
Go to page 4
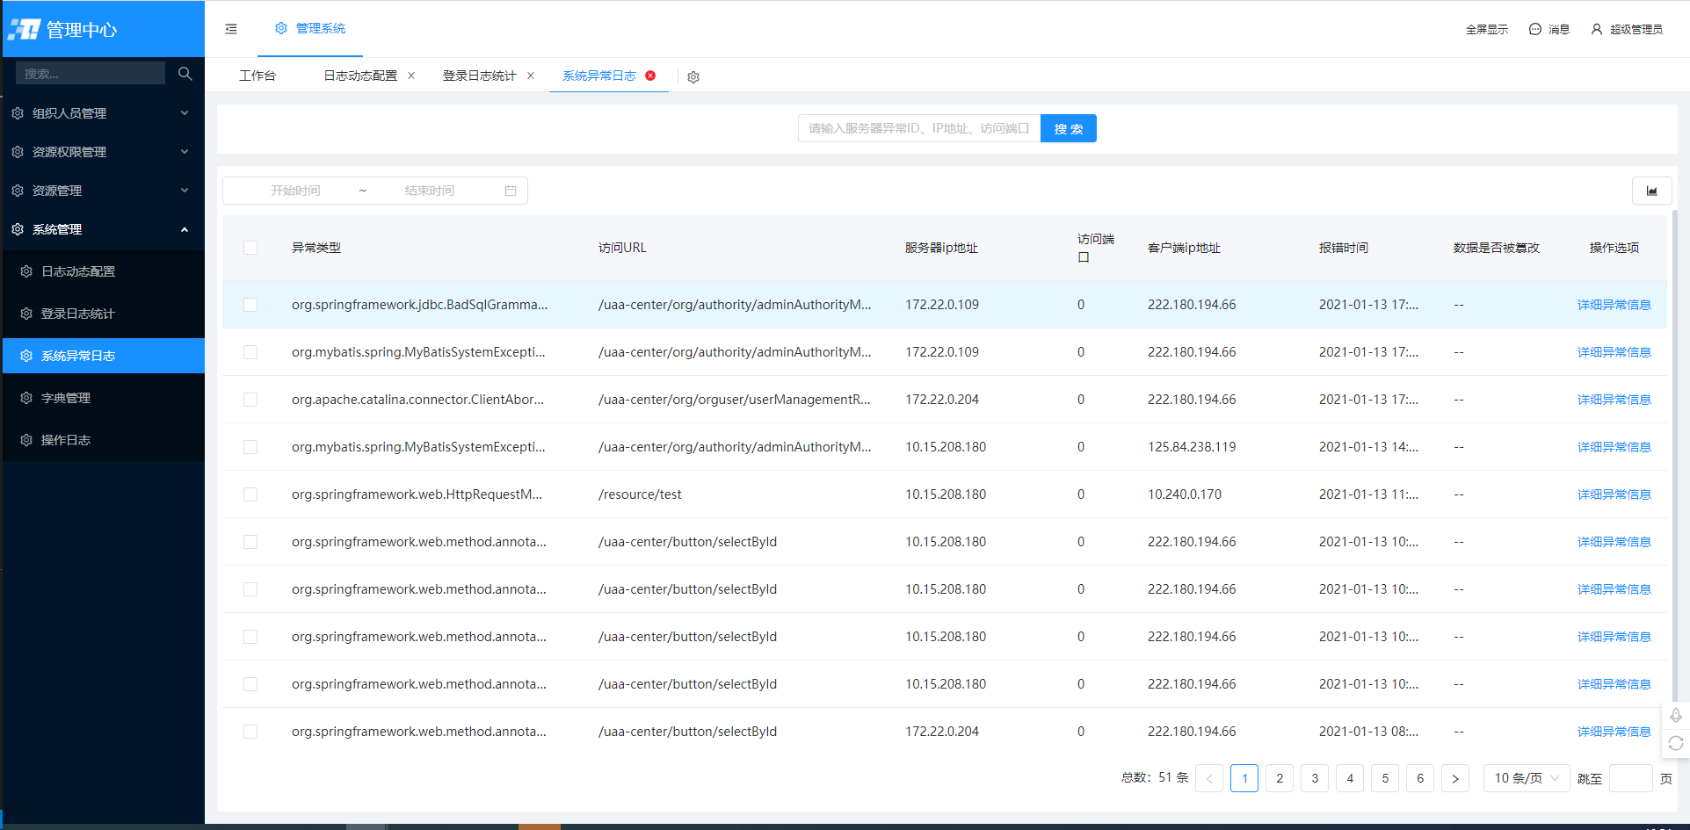pyautogui.click(x=1350, y=778)
